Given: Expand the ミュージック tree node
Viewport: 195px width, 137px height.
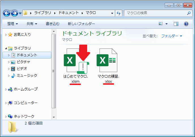Looking at the screenshot, I should (9, 76).
